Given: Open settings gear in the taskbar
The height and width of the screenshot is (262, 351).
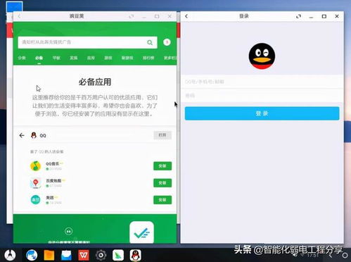Looking at the screenshot, I should (x=101, y=255).
